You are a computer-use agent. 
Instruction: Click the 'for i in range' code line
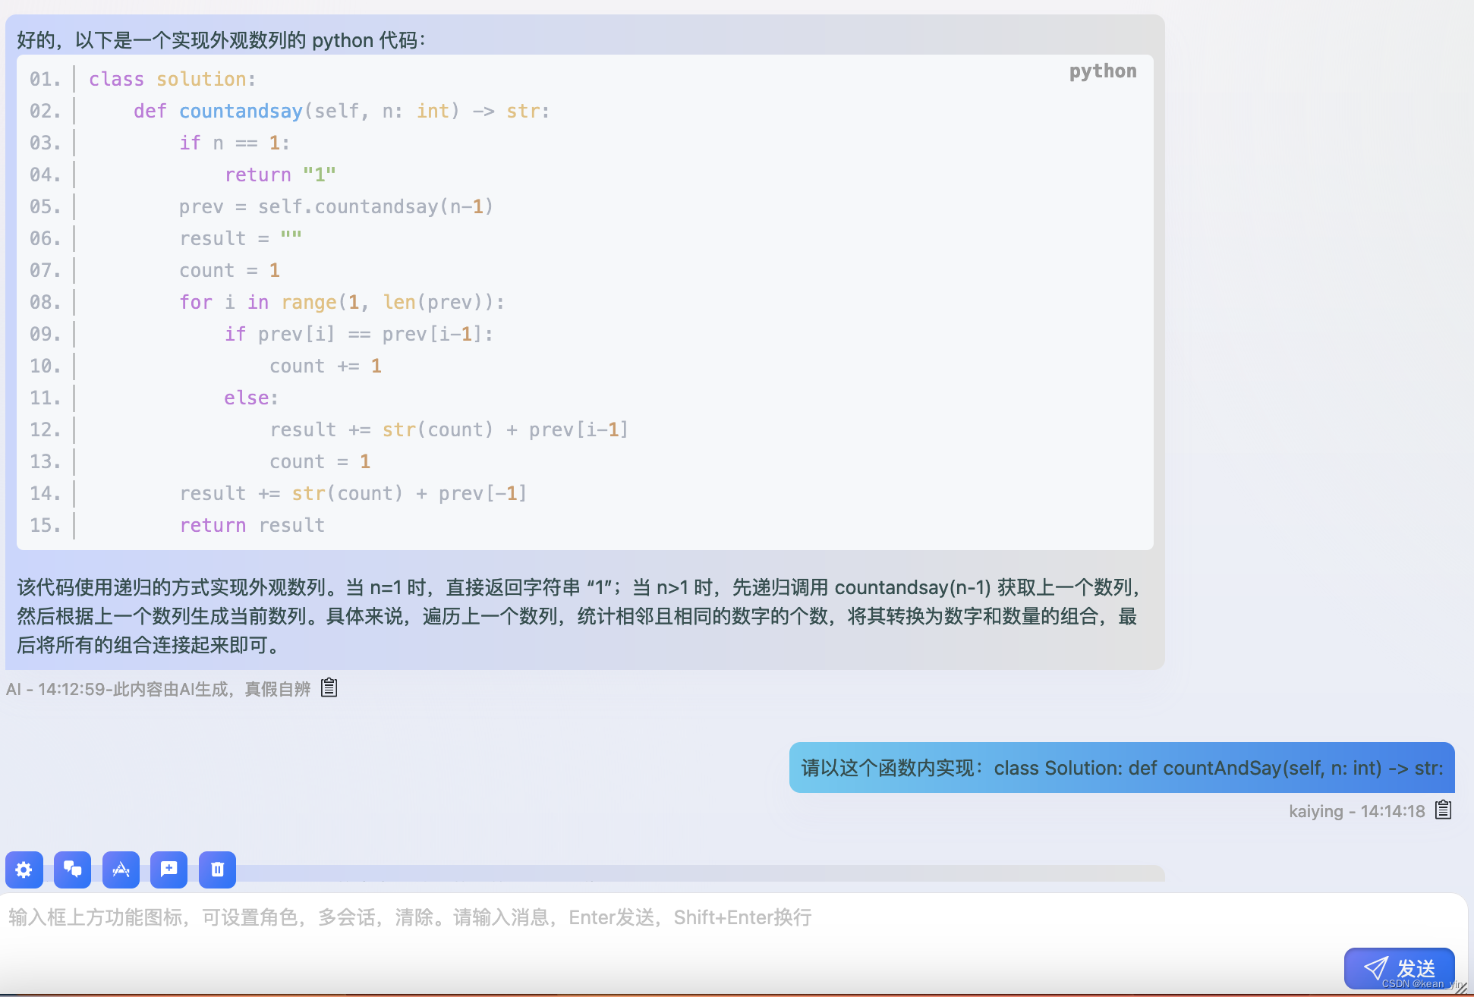coord(342,302)
